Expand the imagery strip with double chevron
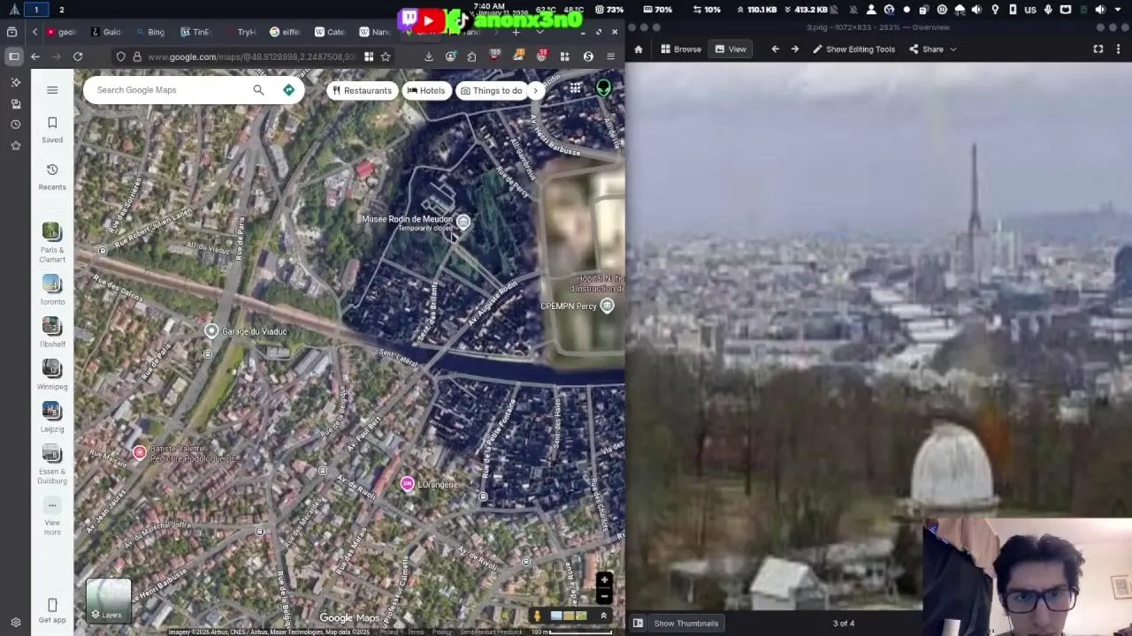Image resolution: width=1132 pixels, height=636 pixels. [604, 616]
